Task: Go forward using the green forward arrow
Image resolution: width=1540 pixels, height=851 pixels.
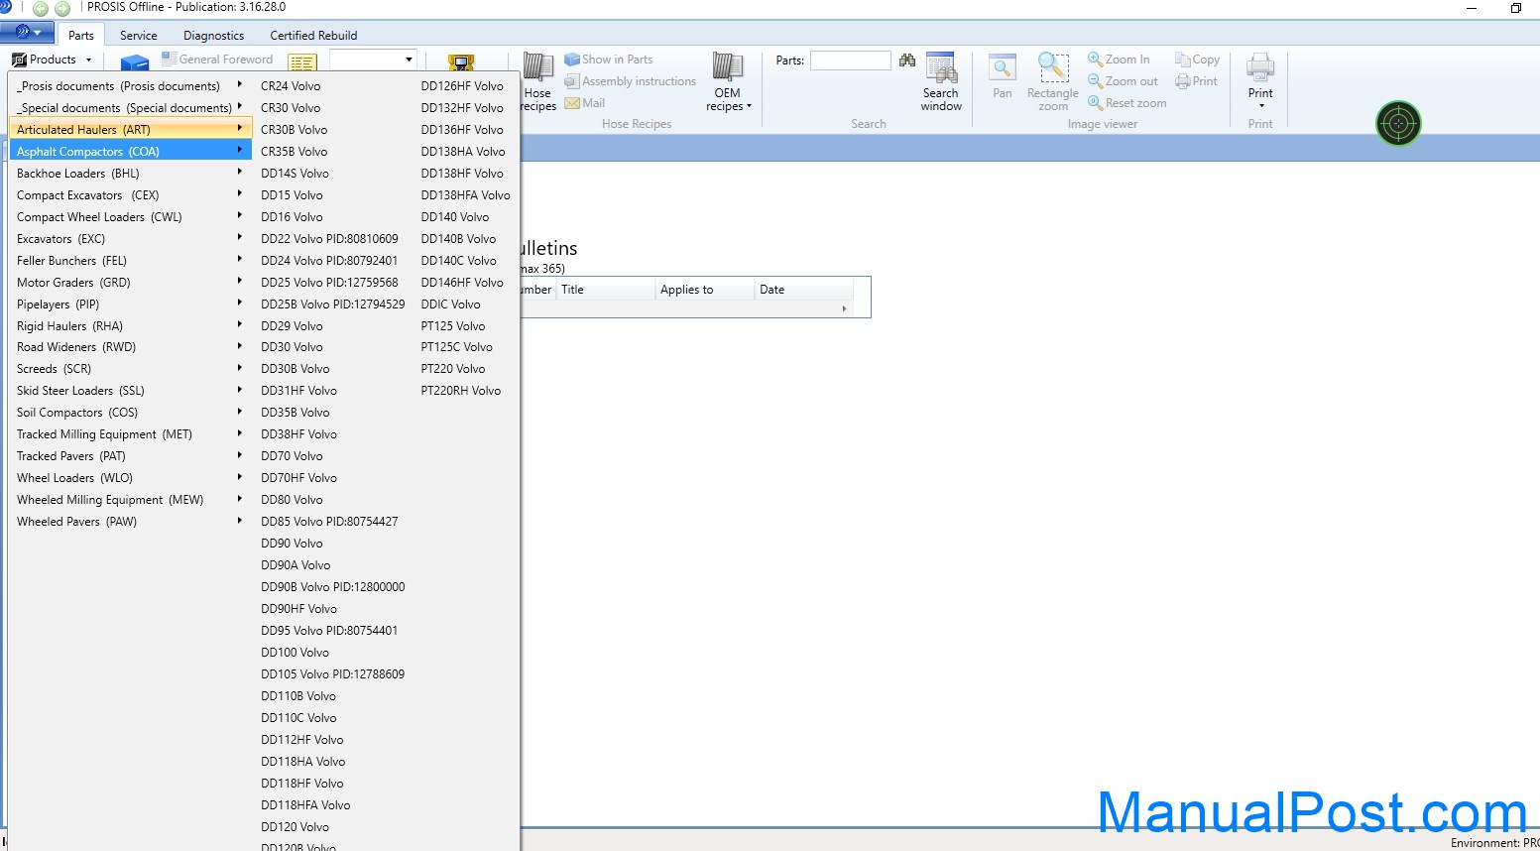Action: 62,9
